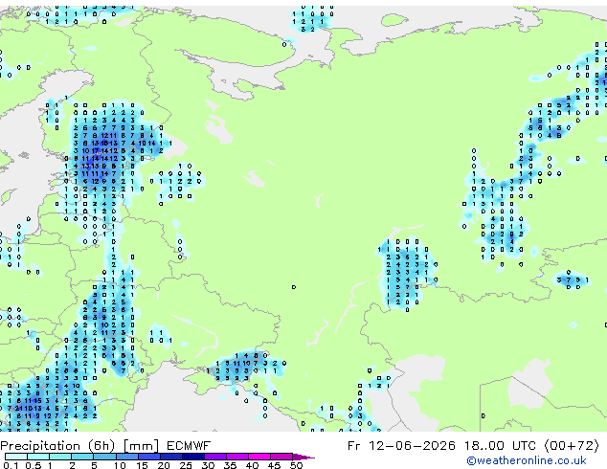Click the 35–40 mm legend swatch
This screenshot has height=469, width=607.
(x=236, y=457)
